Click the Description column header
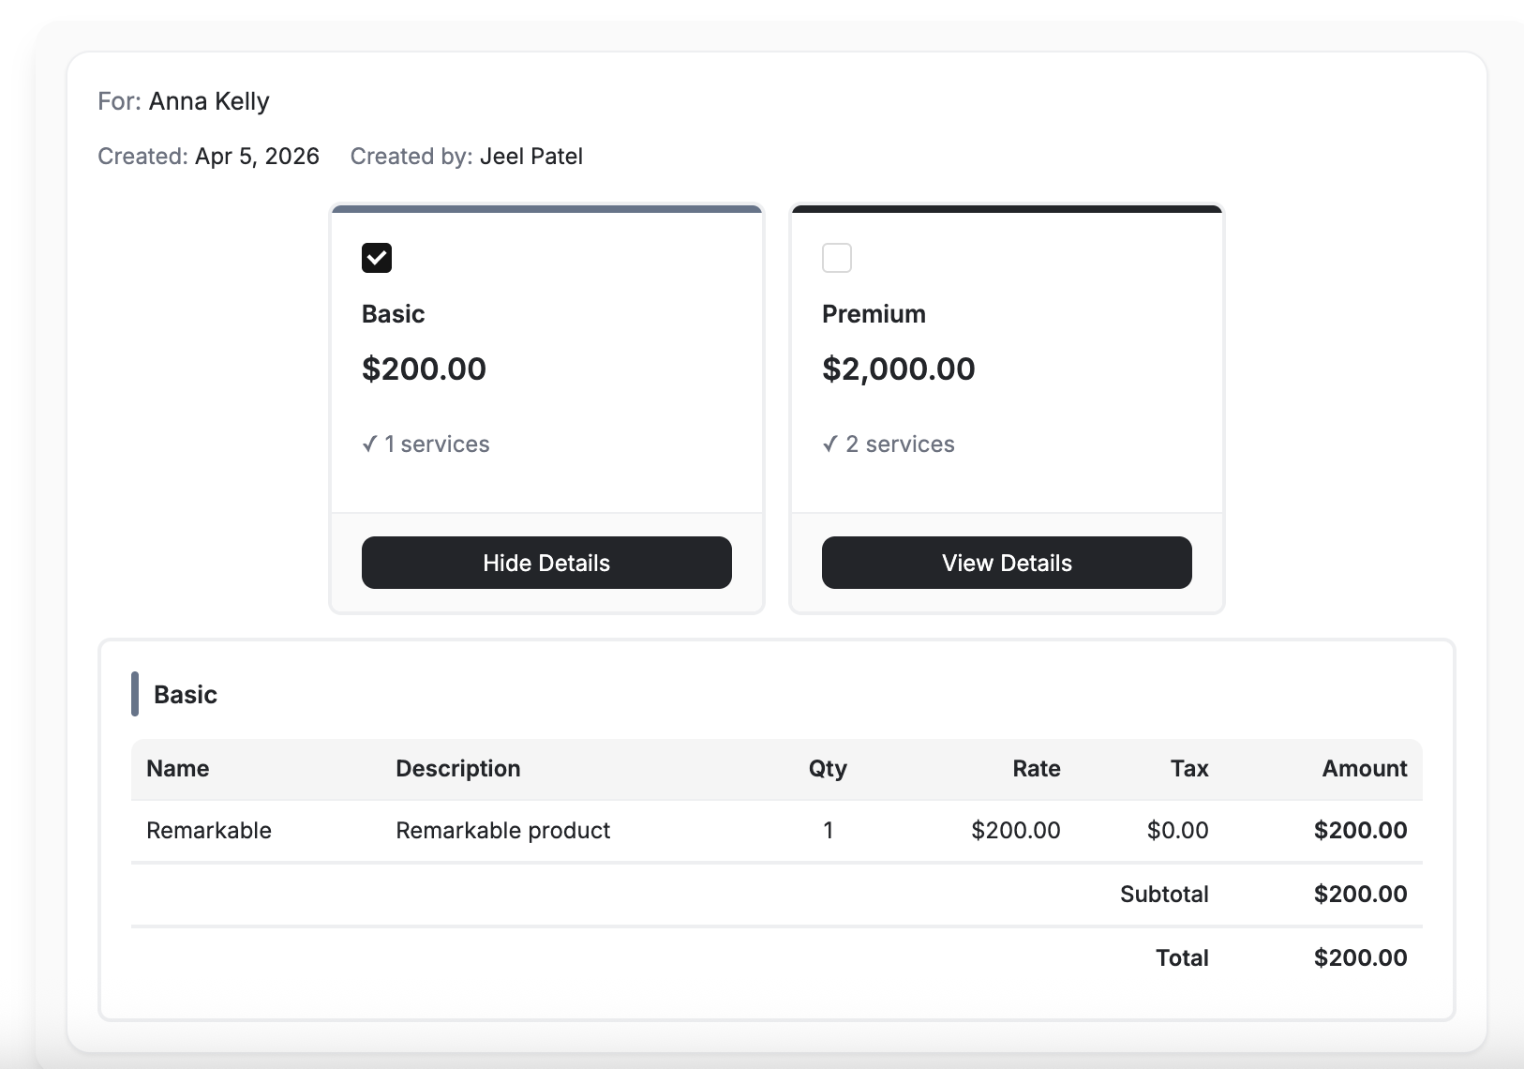 pyautogui.click(x=458, y=769)
